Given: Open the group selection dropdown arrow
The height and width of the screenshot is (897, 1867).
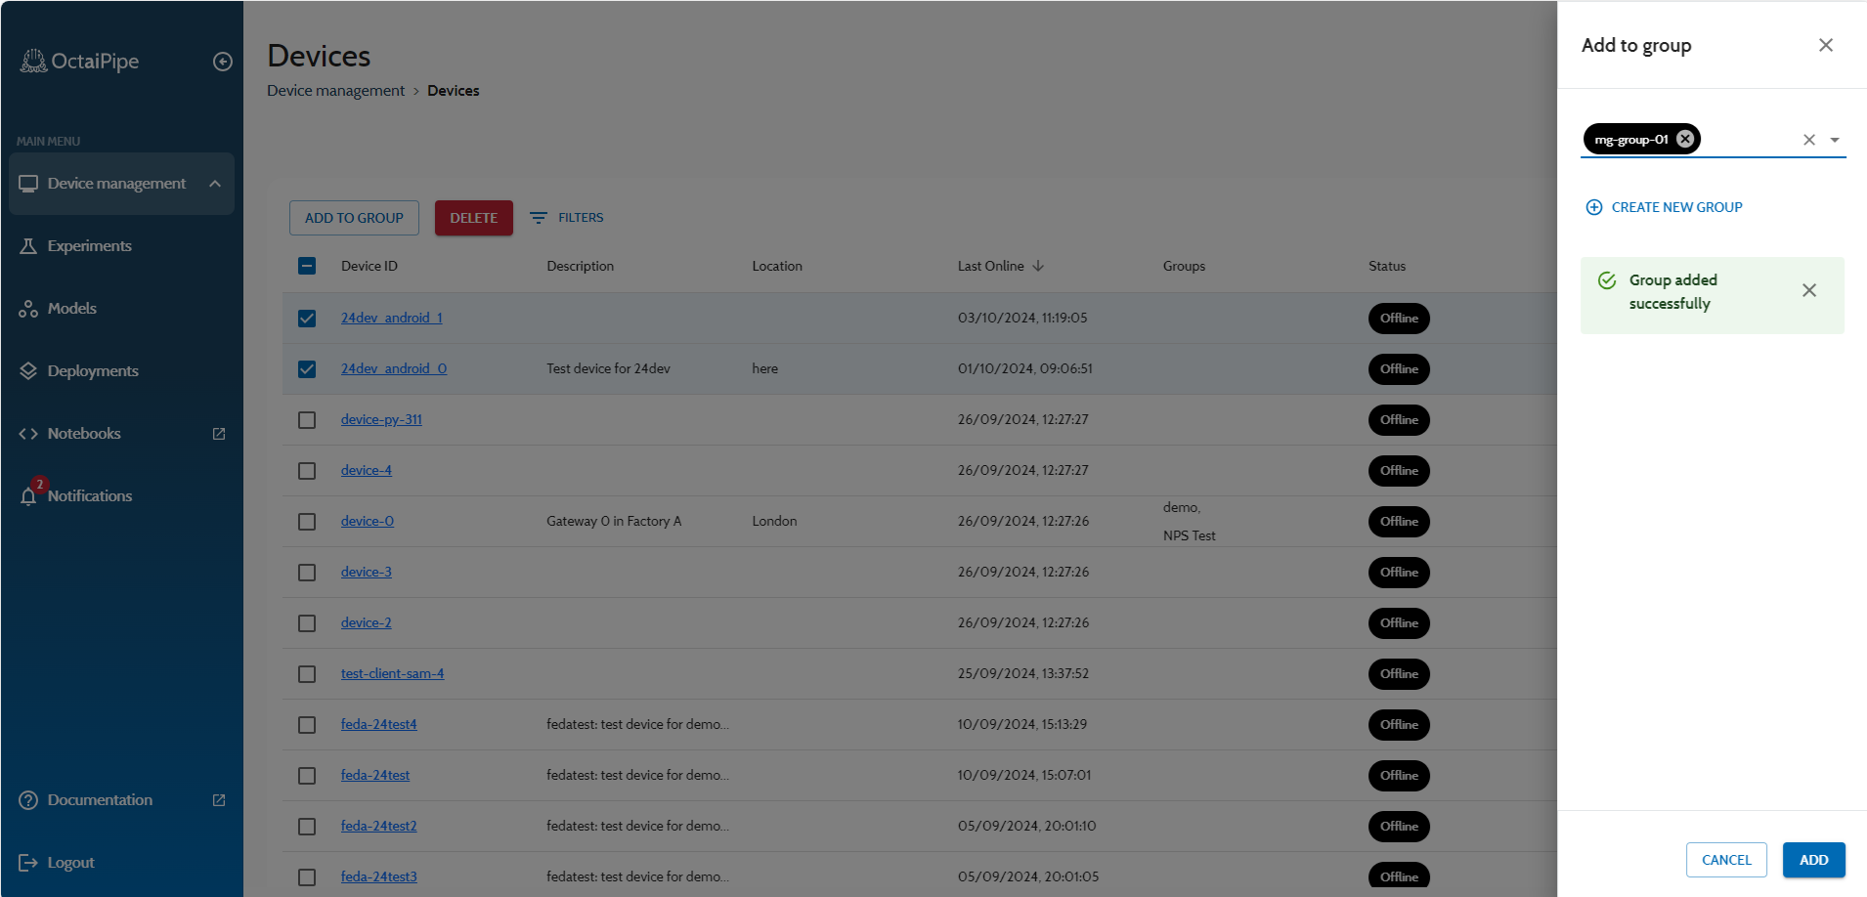Looking at the screenshot, I should pos(1835,140).
